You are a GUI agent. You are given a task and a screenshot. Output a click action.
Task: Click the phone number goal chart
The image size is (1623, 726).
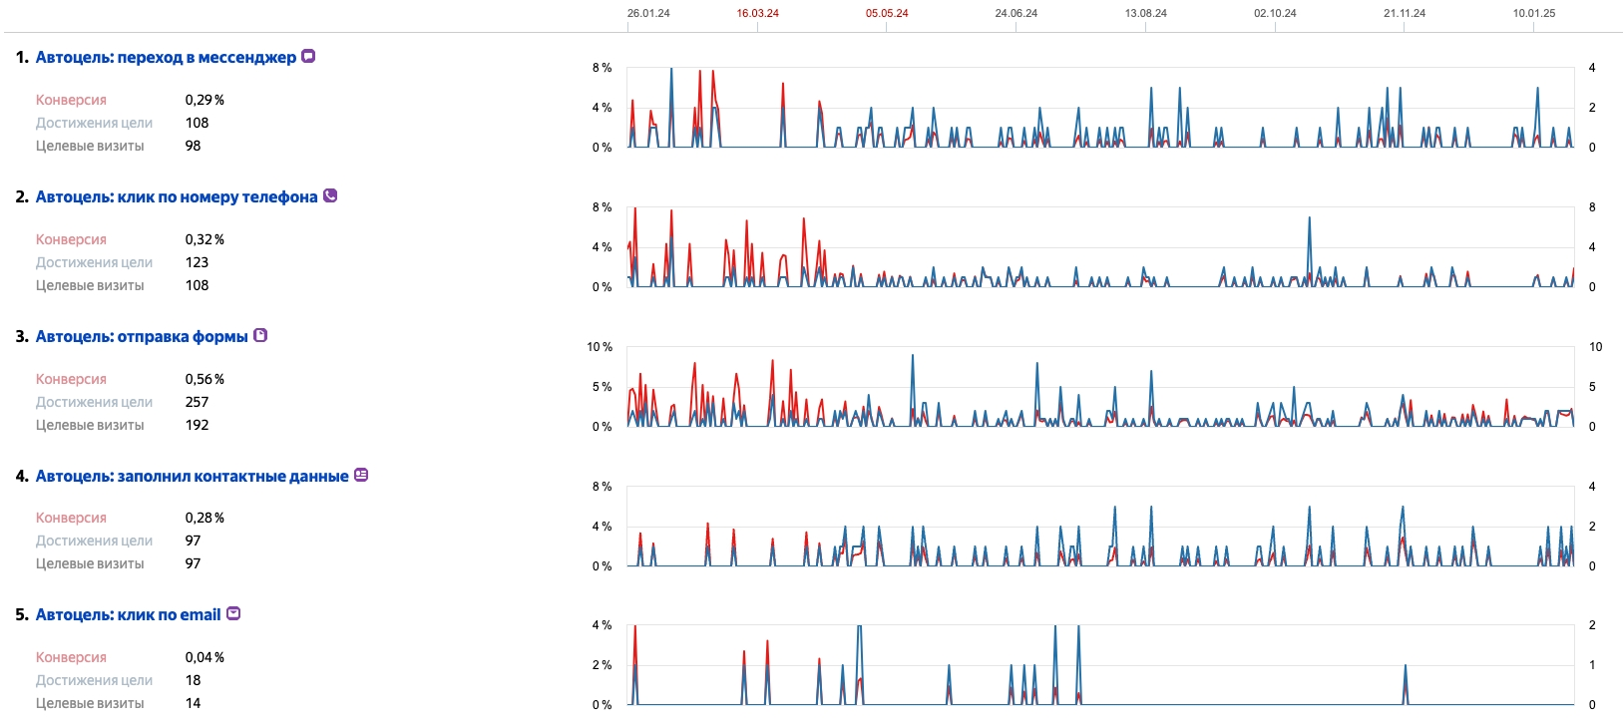point(1100,247)
